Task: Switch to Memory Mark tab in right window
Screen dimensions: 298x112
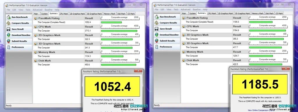Action: [x=258, y=13]
